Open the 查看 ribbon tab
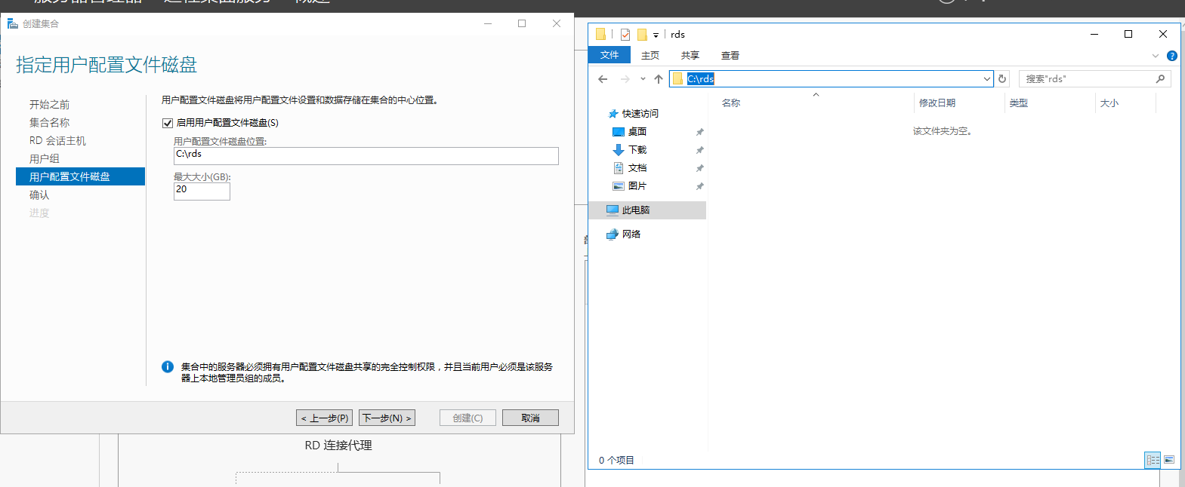The image size is (1185, 487). pyautogui.click(x=730, y=55)
